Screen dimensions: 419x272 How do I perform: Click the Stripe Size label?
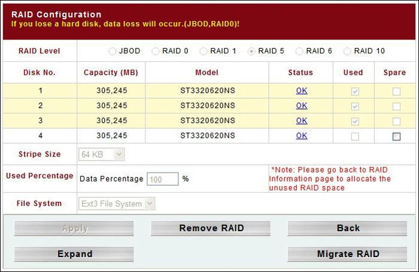coord(40,155)
